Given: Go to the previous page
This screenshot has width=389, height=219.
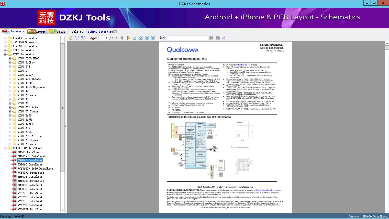Looking at the screenshot, I should pyautogui.click(x=122, y=38).
